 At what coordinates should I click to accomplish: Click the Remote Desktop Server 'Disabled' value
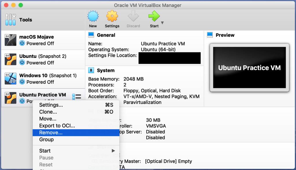click(155, 132)
